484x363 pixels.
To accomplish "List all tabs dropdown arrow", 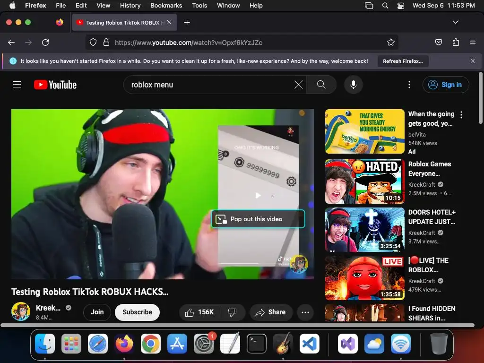I will pyautogui.click(x=456, y=22).
